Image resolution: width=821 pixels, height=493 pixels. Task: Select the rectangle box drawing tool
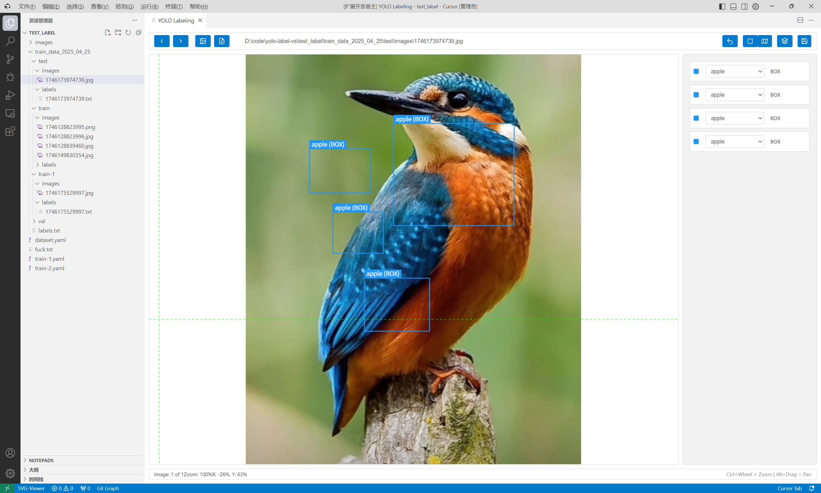click(750, 41)
